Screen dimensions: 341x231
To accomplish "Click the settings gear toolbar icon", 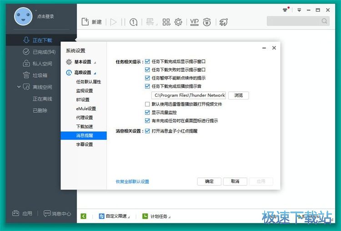I will [x=179, y=22].
